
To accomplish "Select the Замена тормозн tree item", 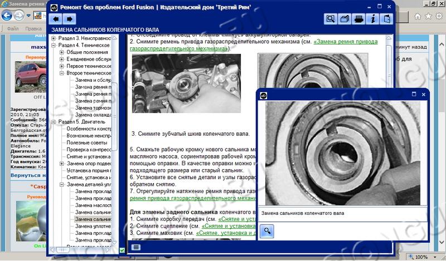I will (x=93, y=108).
